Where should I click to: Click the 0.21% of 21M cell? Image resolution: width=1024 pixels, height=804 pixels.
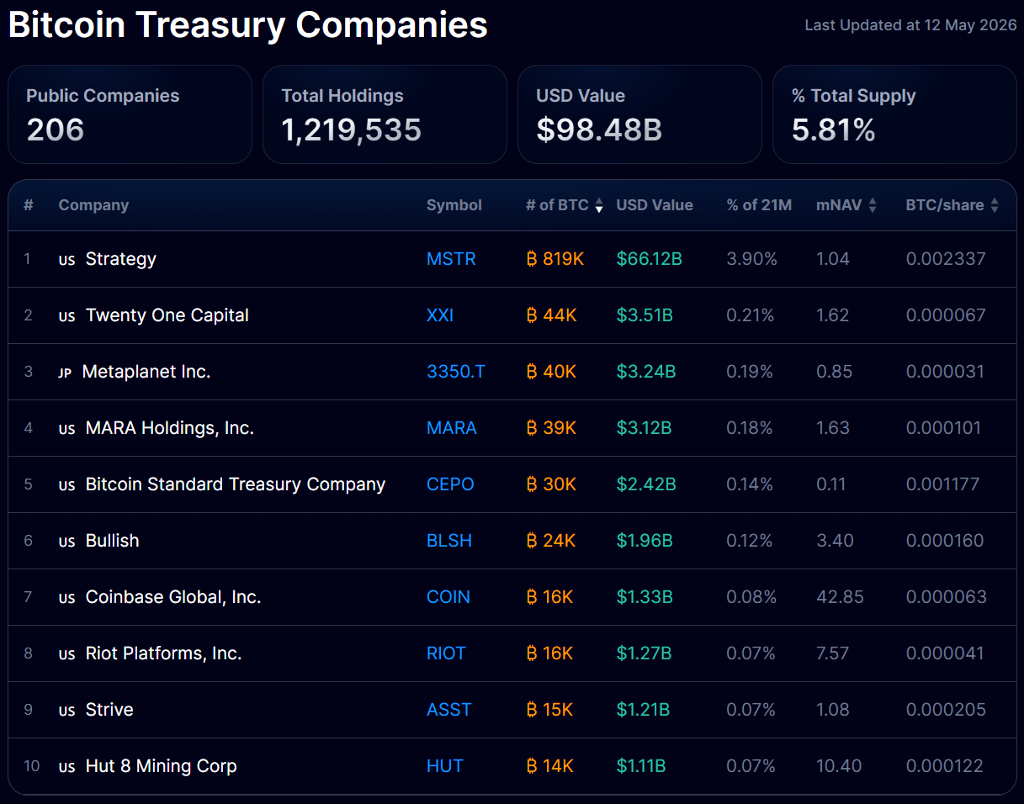click(750, 315)
